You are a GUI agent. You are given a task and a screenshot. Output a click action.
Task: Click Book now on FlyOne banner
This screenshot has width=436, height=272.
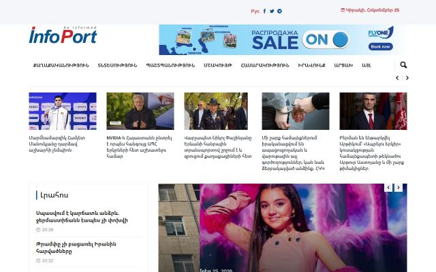[x=380, y=47]
